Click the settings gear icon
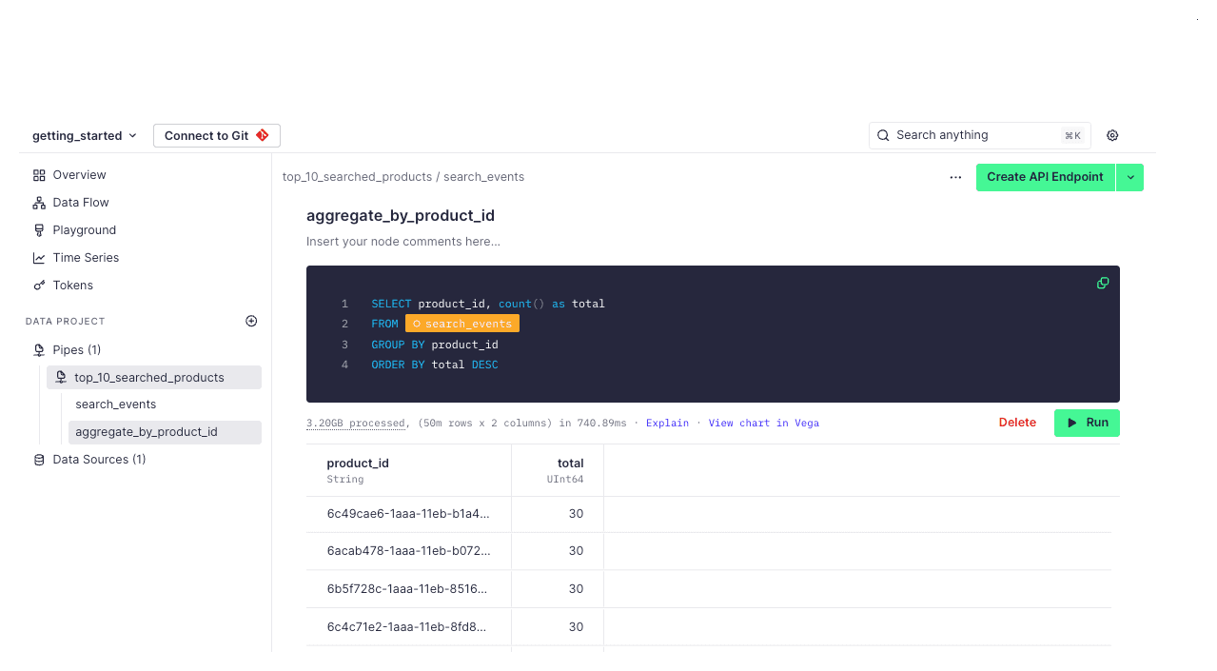1217x671 pixels. tap(1112, 135)
